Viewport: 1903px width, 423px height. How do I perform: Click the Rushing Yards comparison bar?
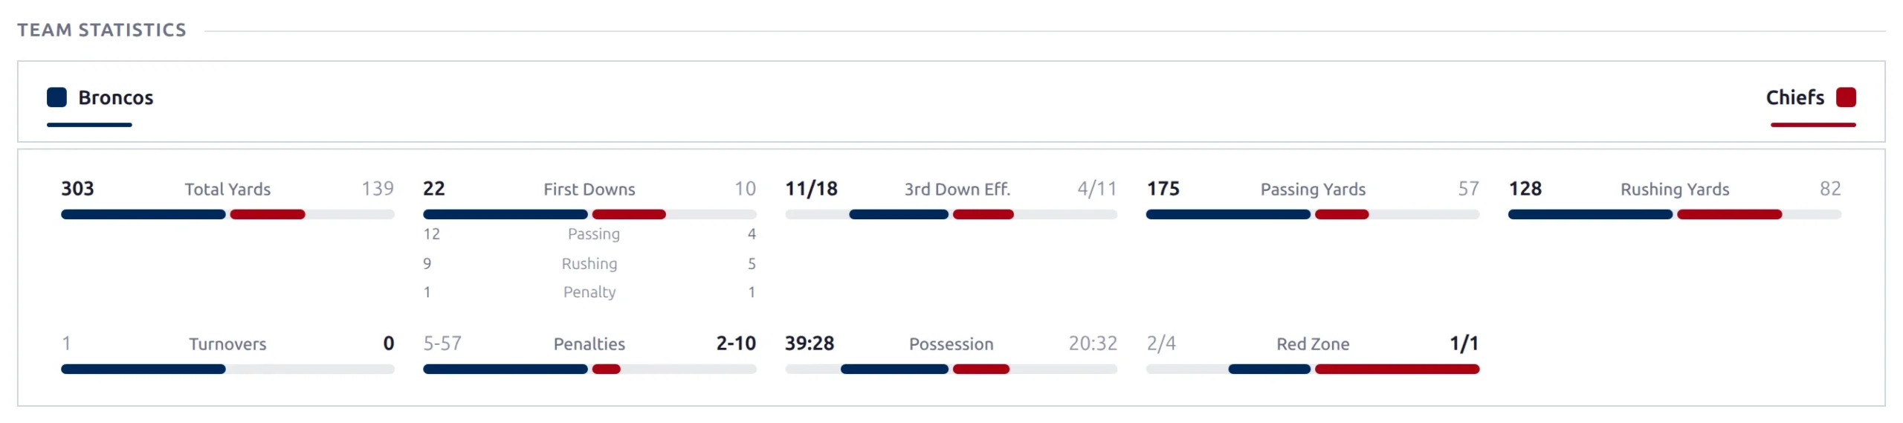pyautogui.click(x=1674, y=214)
